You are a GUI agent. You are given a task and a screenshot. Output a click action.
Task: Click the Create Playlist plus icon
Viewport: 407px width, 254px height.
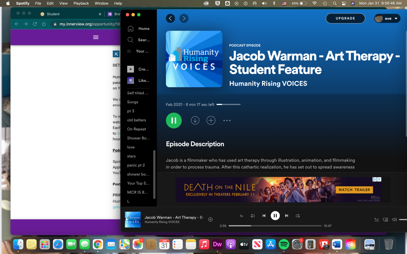[x=130, y=69]
